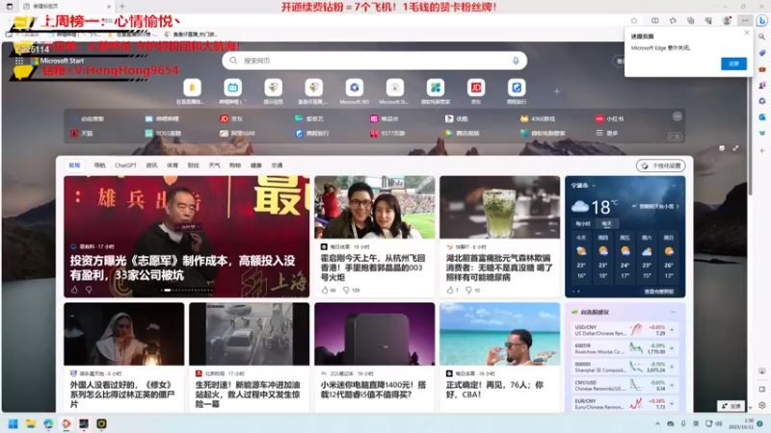Viewport: 771px width, 433px height.
Task: Open the Favorites list icon
Action: (x=673, y=20)
